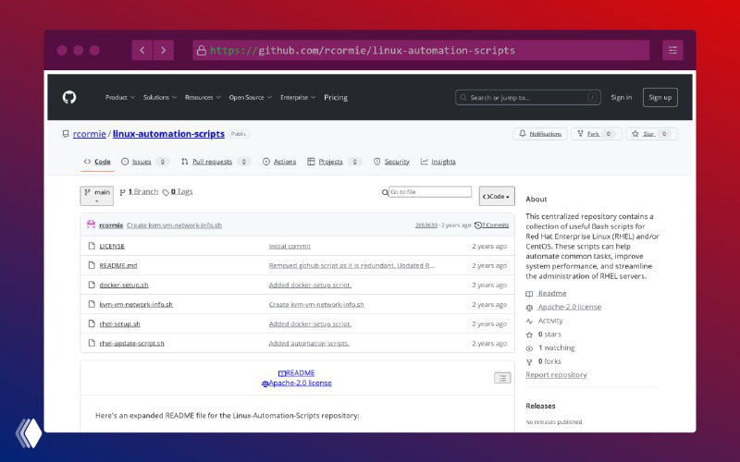The image size is (740, 462).
Task: Switch to the Code tab
Action: click(97, 161)
